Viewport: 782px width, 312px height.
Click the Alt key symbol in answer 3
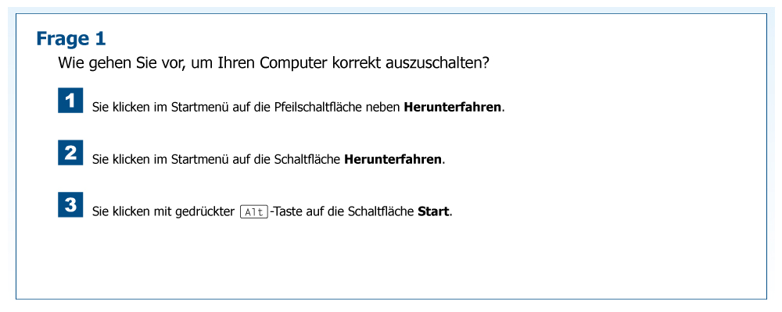[254, 211]
